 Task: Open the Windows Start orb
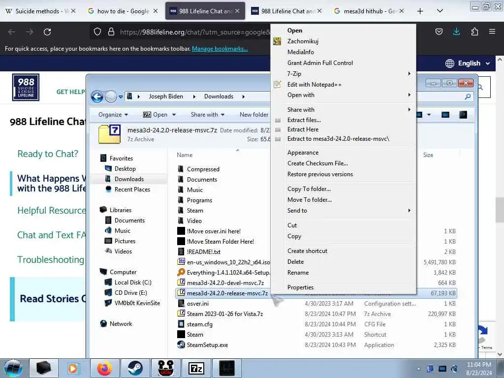tap(13, 368)
